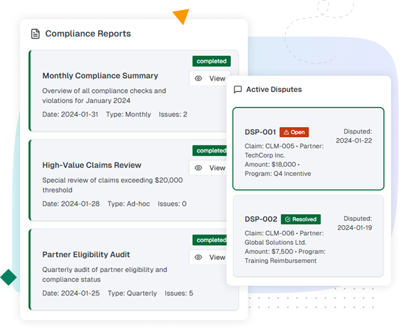Click the warning triangle icon in Open badge
Viewport: 402px width, 331px height.
point(287,132)
